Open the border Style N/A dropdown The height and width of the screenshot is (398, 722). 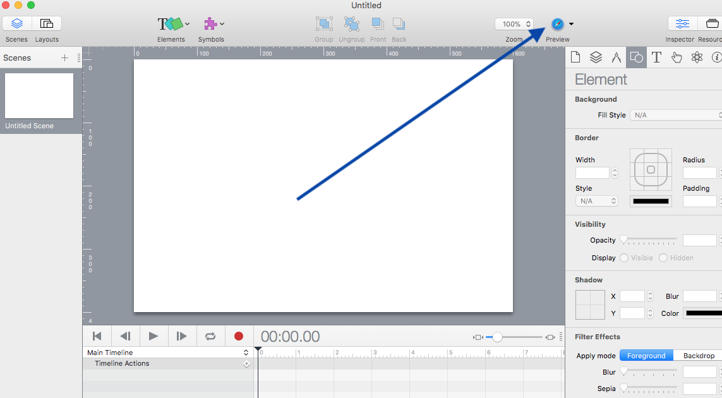click(597, 202)
